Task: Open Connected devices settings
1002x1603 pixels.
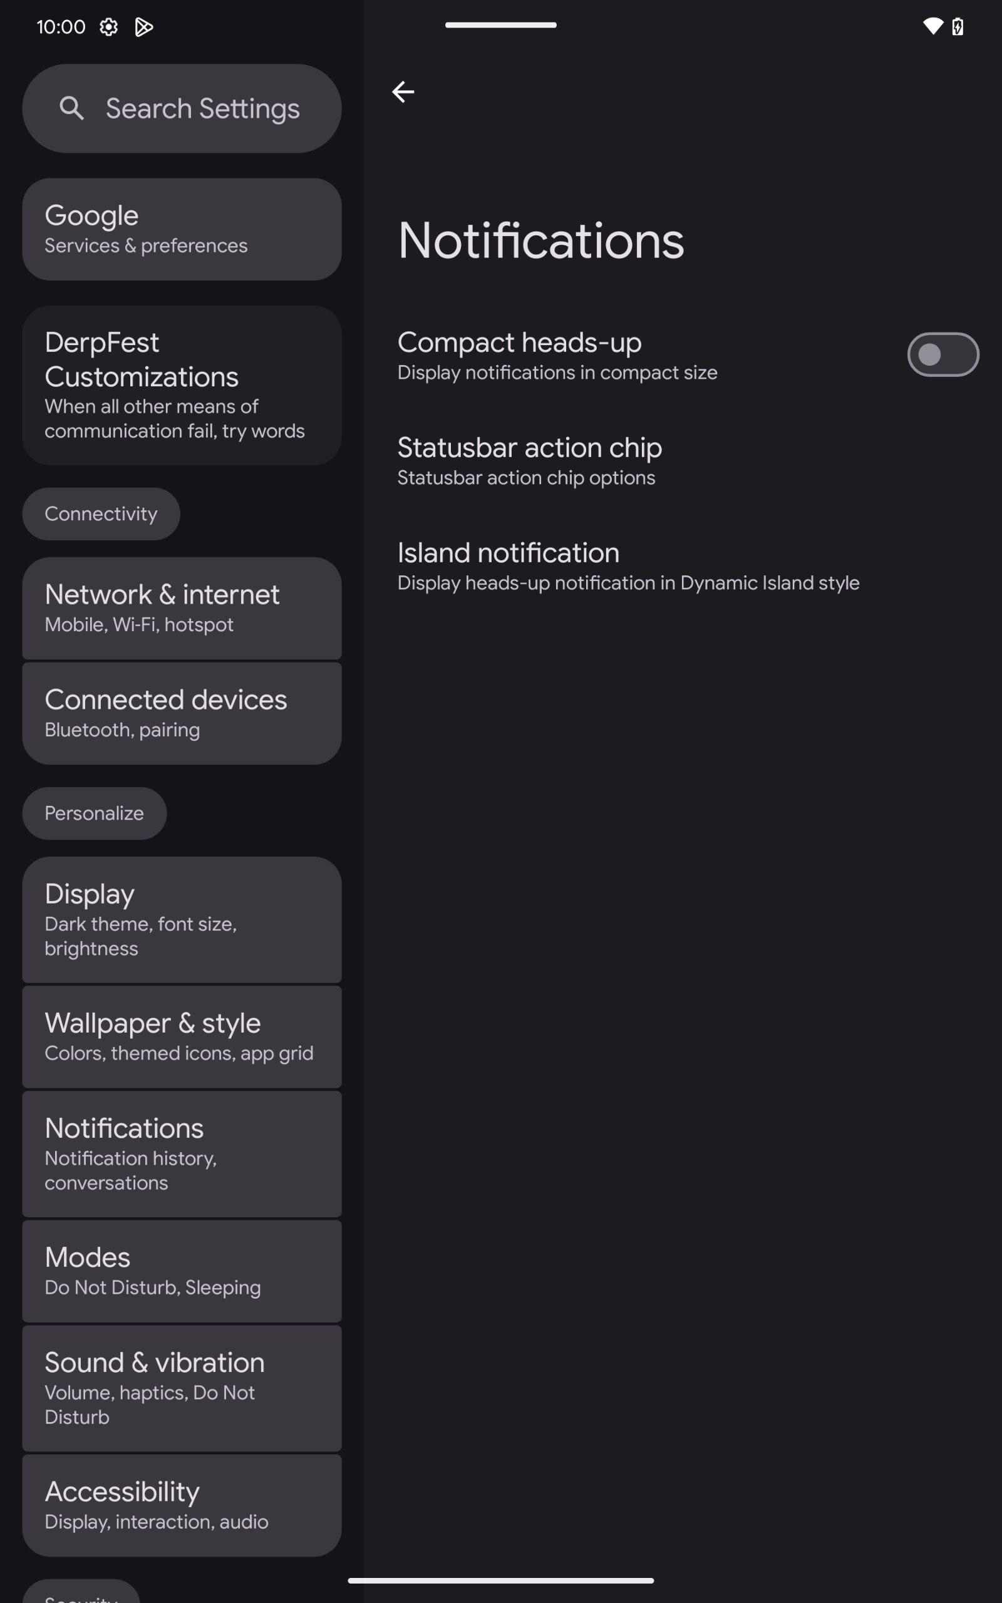Action: point(182,713)
